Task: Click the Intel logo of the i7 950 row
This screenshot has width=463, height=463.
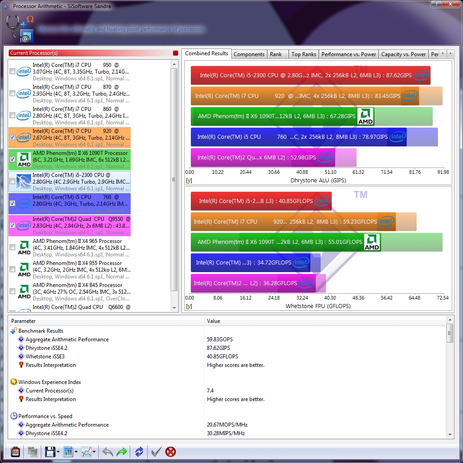Action: coord(24,71)
